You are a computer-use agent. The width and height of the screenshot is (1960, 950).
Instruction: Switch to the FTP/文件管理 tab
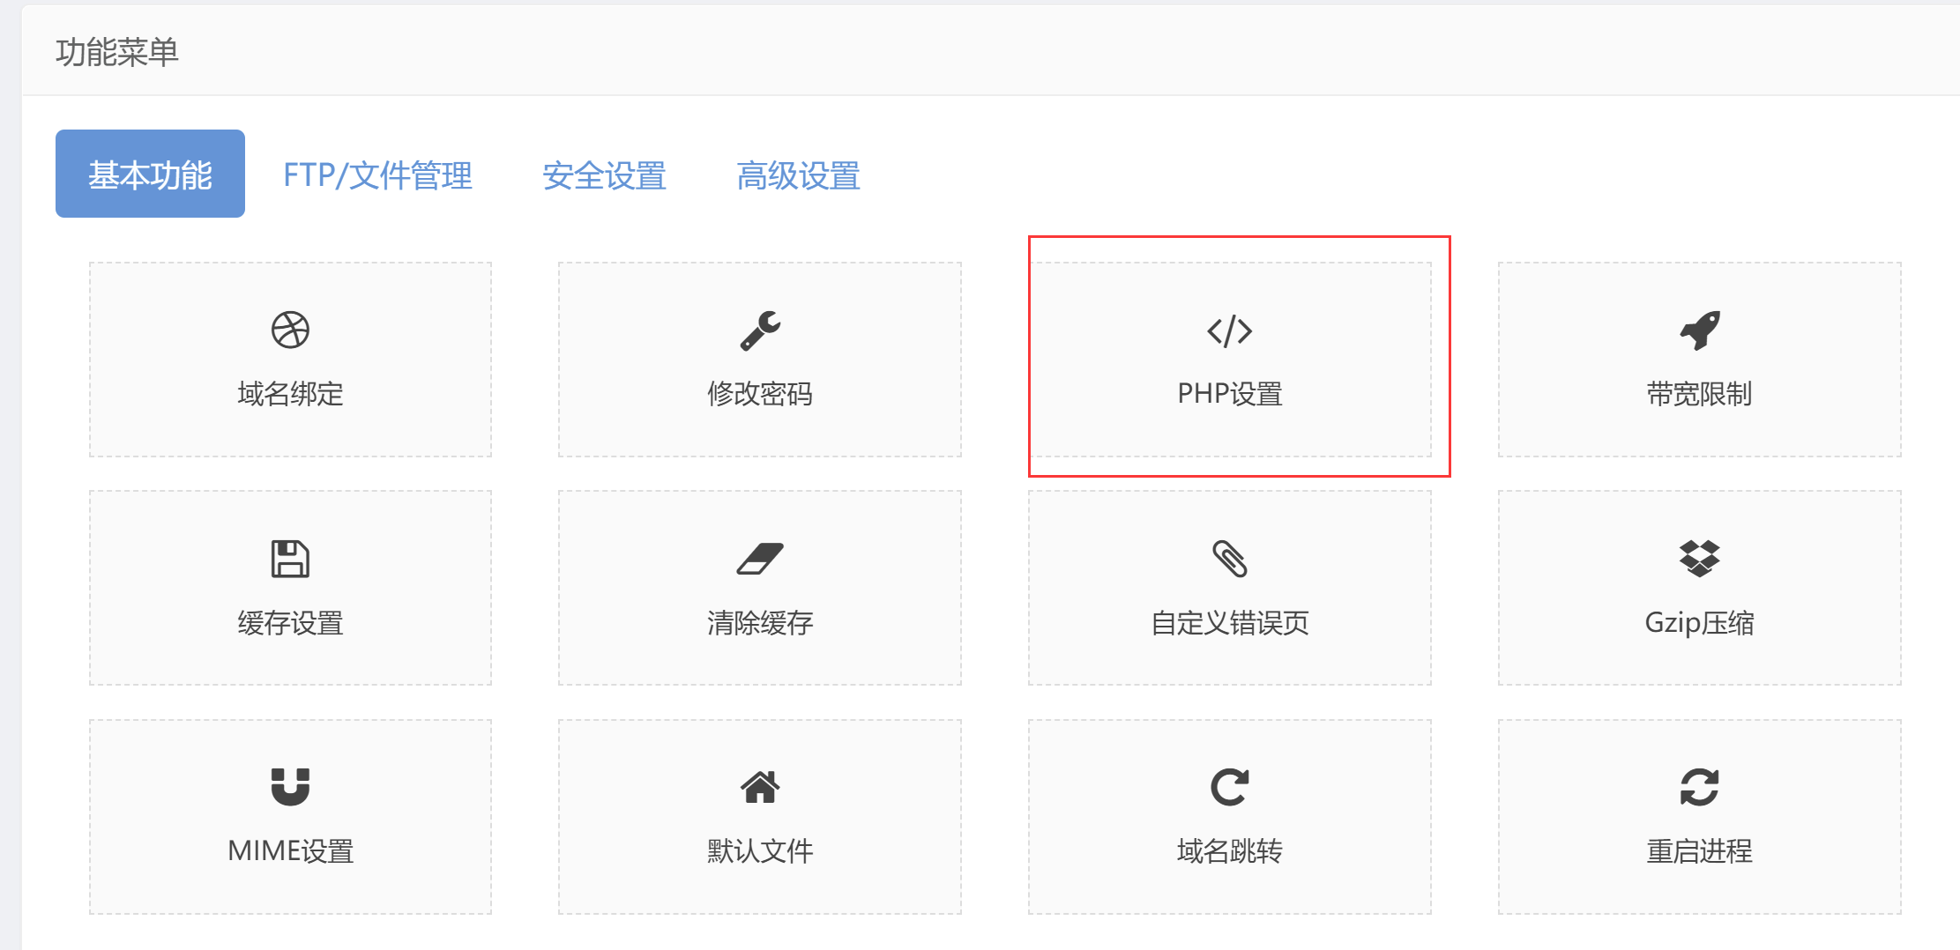(x=377, y=174)
